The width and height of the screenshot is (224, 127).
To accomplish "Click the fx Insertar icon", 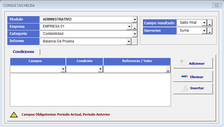I will click(185, 88).
